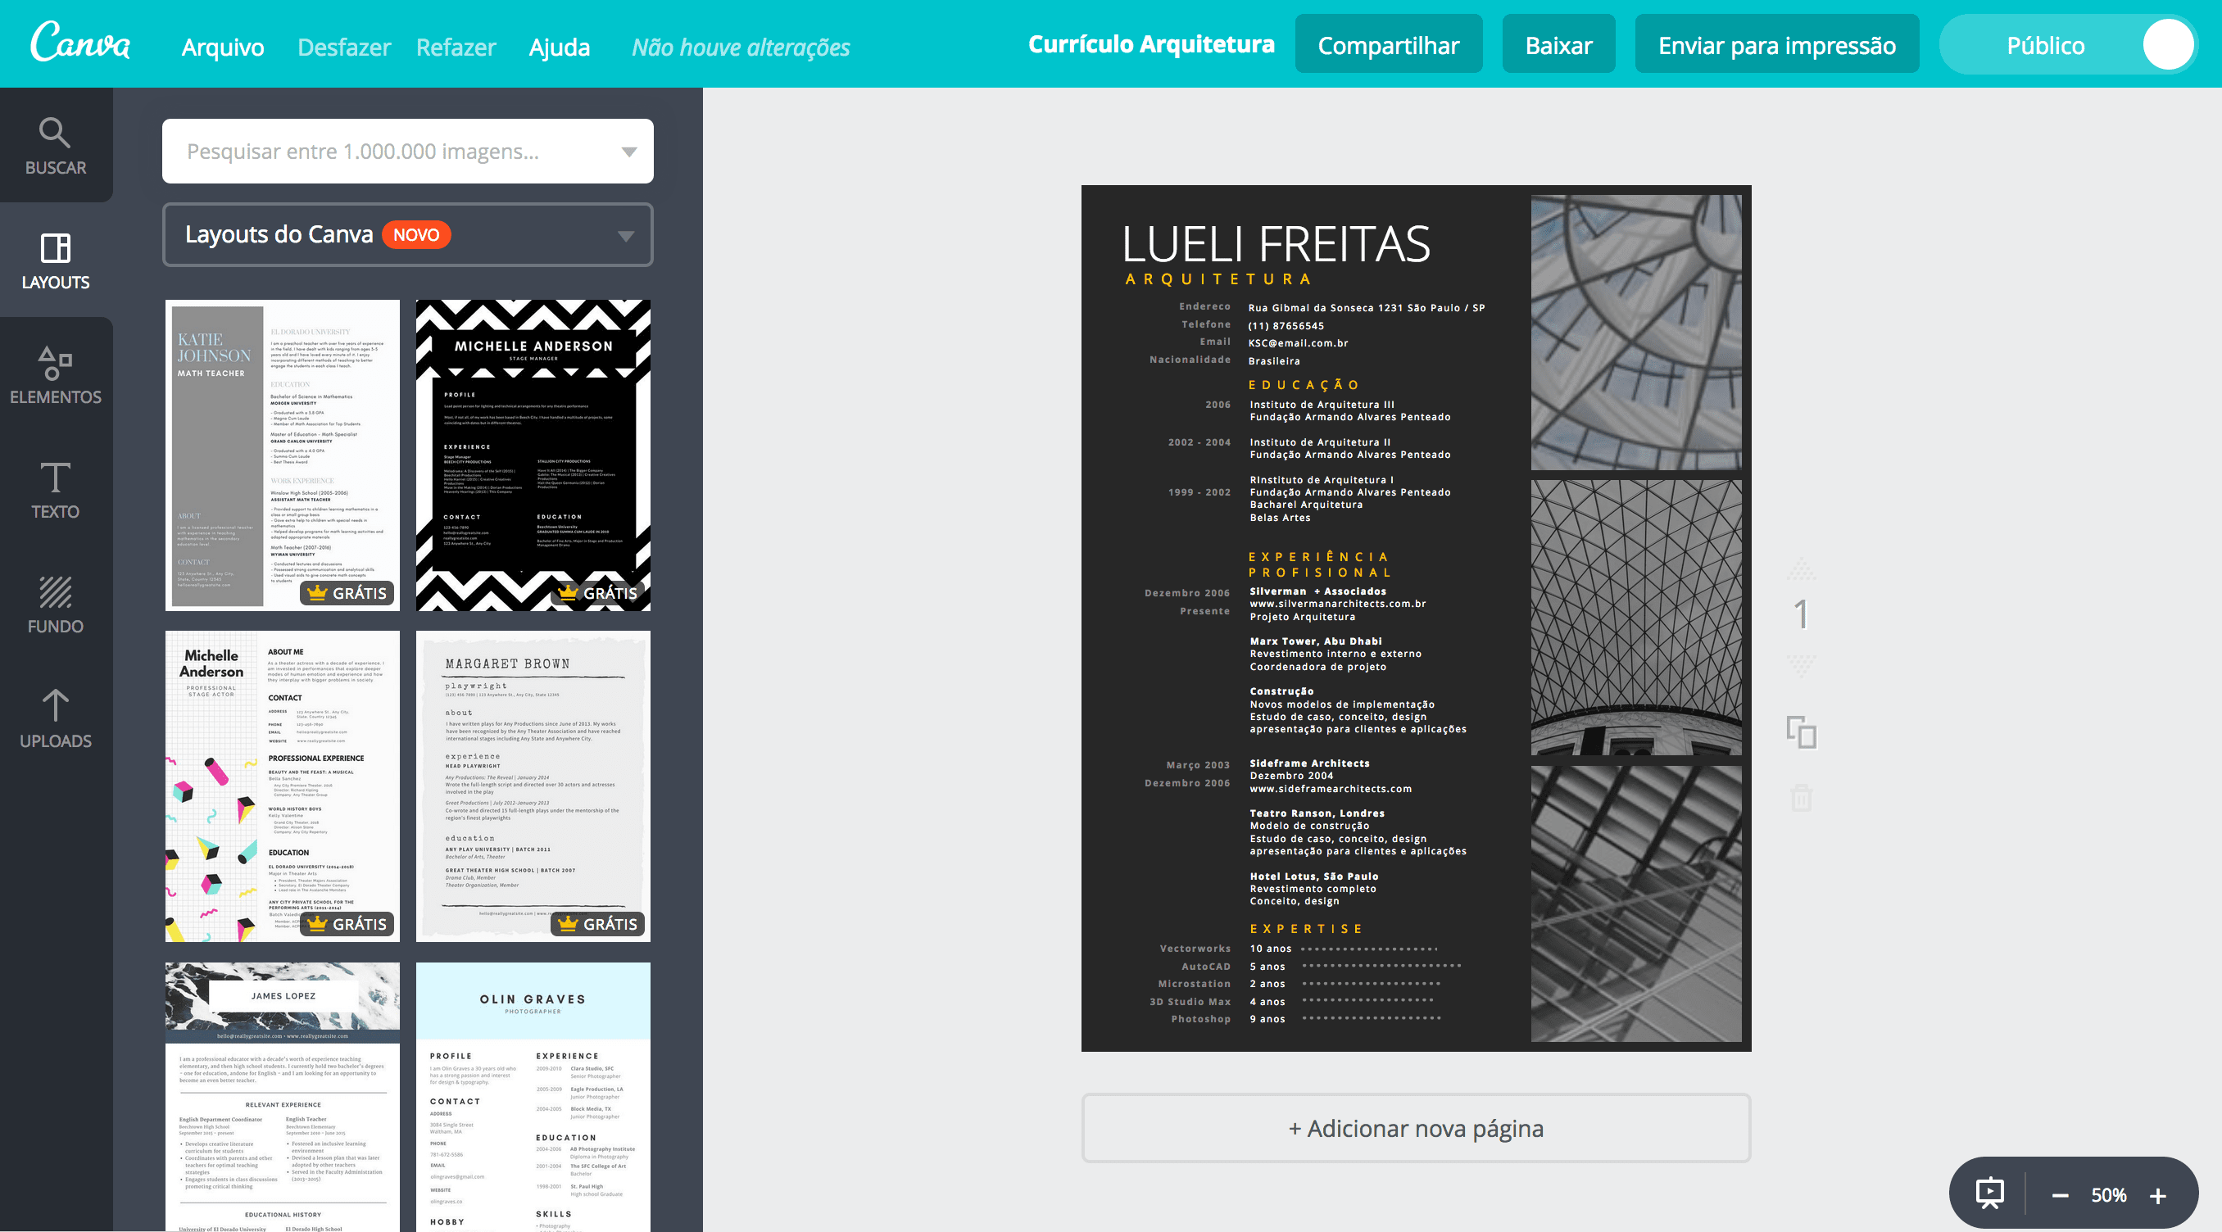Image resolution: width=2222 pixels, height=1232 pixels.
Task: Click the (11) 87656545 phone text
Action: pyautogui.click(x=1286, y=326)
